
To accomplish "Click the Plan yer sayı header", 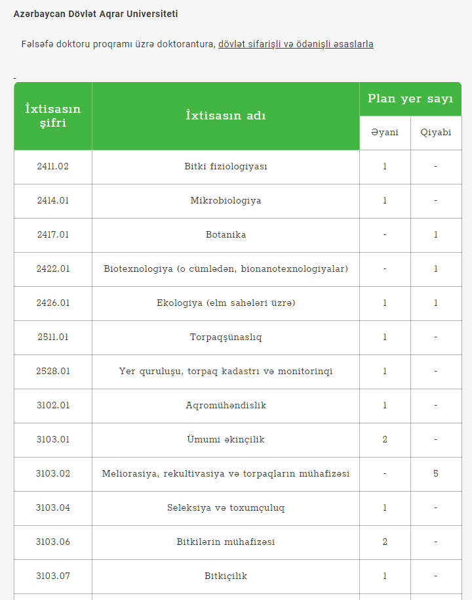I will (x=410, y=98).
